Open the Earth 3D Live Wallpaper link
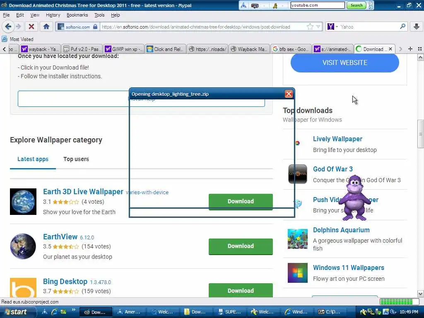 tap(83, 191)
